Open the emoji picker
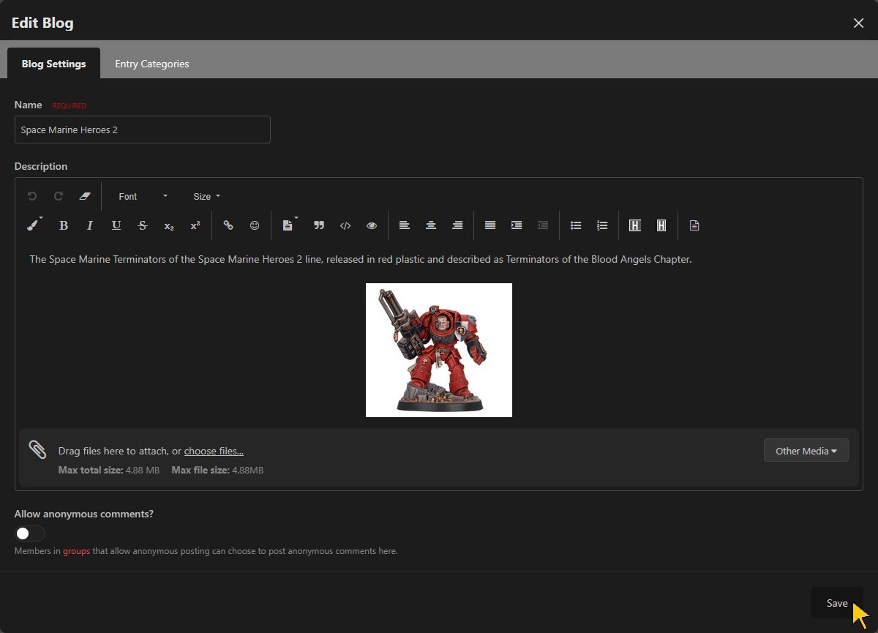 [x=255, y=225]
